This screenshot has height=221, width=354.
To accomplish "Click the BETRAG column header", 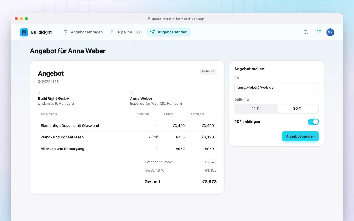I will point(197,114).
